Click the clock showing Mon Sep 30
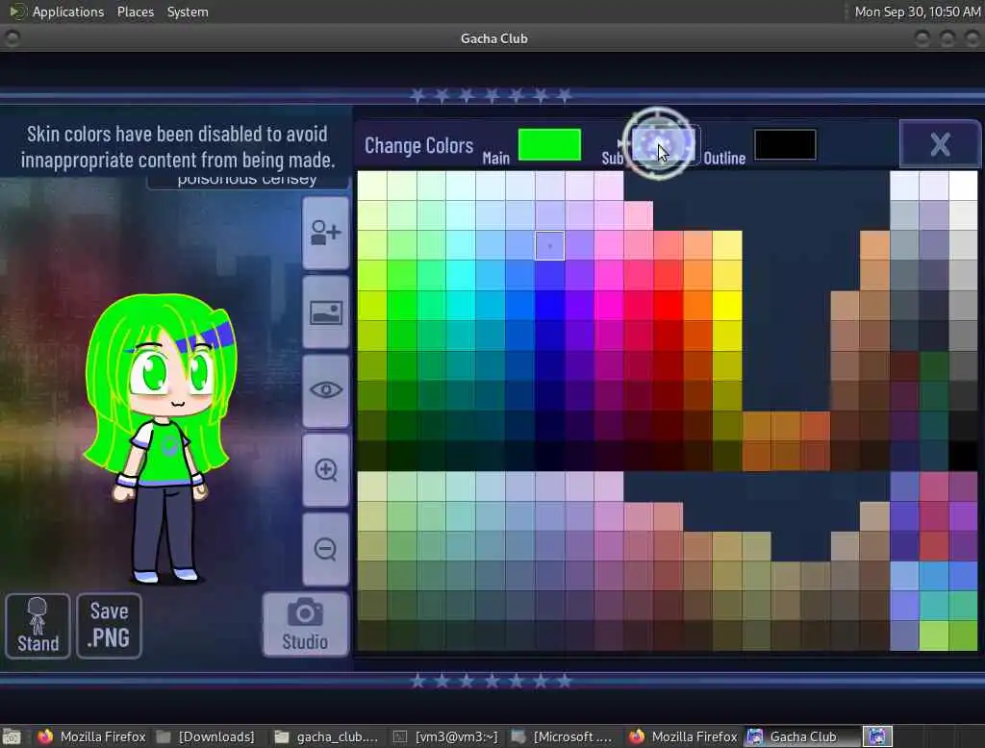 [917, 12]
